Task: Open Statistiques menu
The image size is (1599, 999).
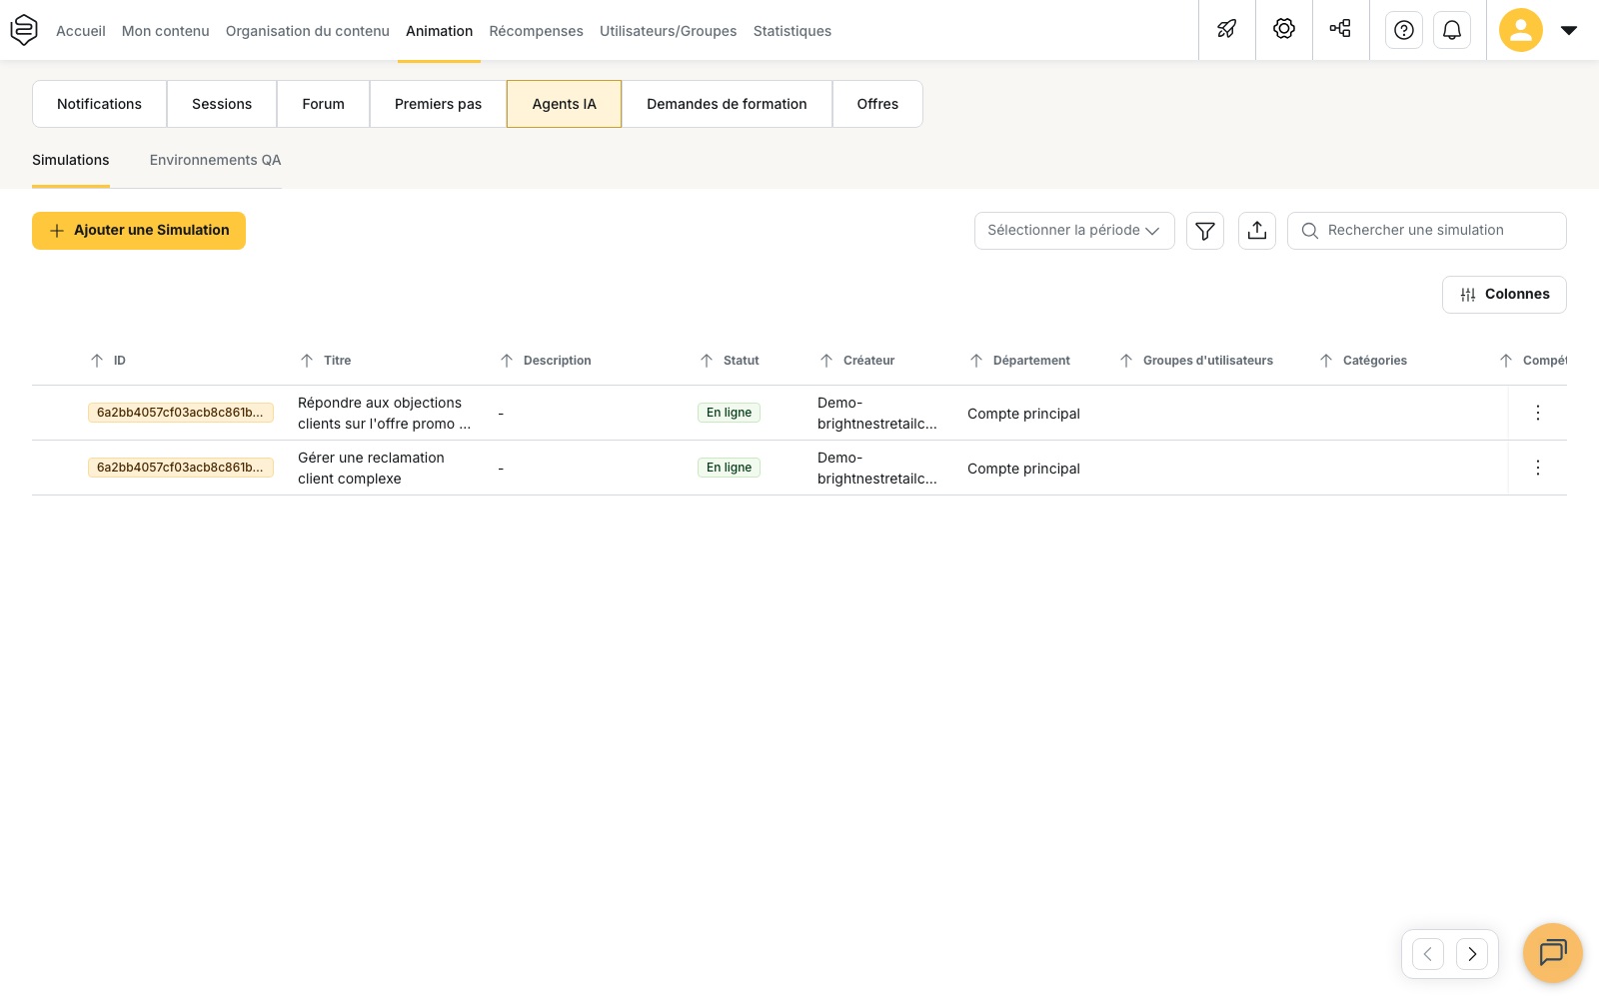Action: (x=793, y=31)
